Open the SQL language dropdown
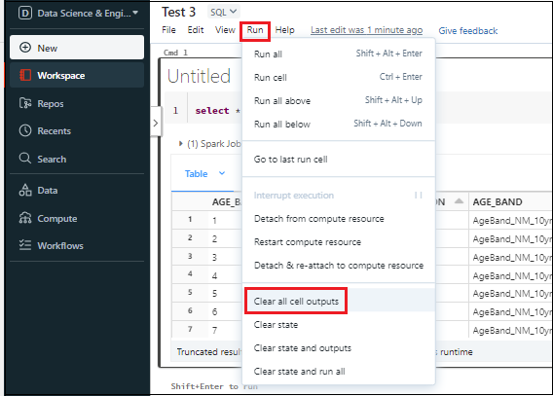Screen dimensions: 553x396 pyautogui.click(x=223, y=12)
